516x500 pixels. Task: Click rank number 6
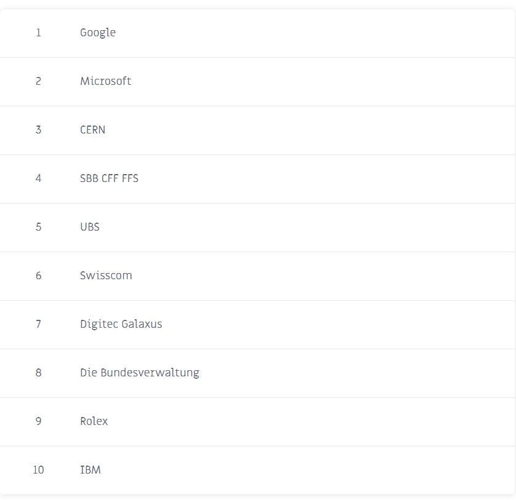[39, 276]
